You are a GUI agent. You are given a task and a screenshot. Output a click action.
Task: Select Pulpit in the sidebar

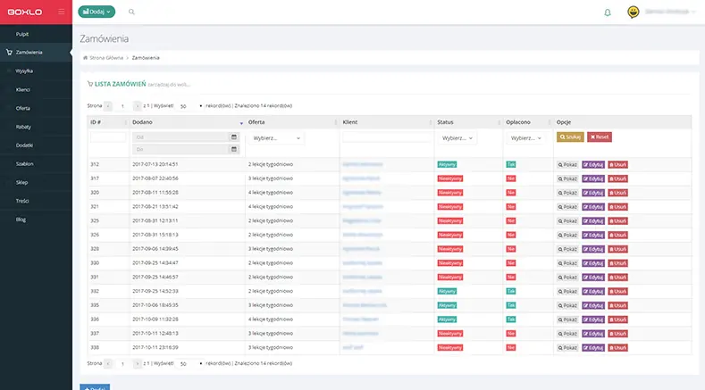pos(23,33)
